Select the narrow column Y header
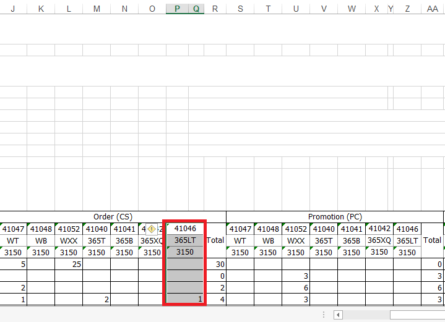The height and width of the screenshot is (322, 445). tap(391, 9)
